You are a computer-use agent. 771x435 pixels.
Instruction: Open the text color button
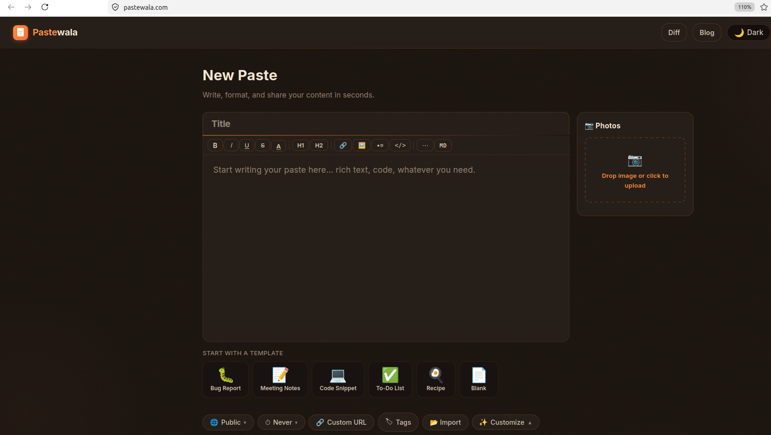click(x=279, y=146)
